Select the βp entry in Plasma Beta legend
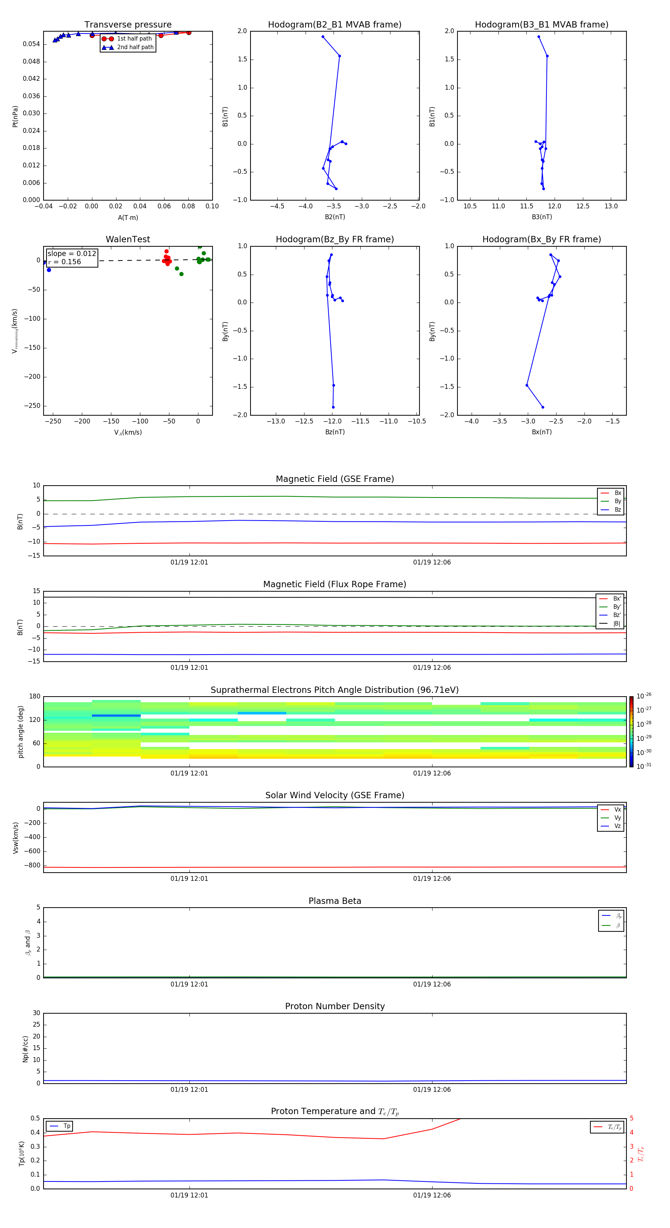The image size is (670, 1228). [611, 916]
